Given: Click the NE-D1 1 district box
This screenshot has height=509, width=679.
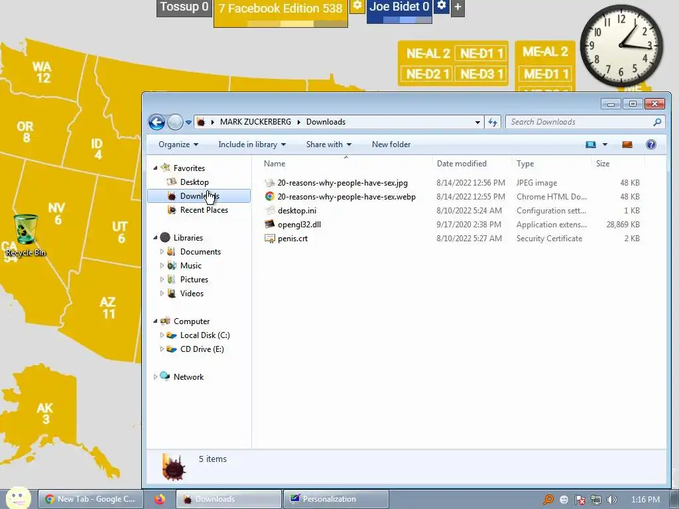Looking at the screenshot, I should [481, 54].
